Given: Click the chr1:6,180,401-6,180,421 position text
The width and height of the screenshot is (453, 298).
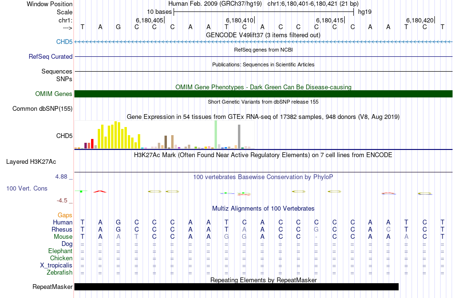Looking at the screenshot, I should (302, 4).
